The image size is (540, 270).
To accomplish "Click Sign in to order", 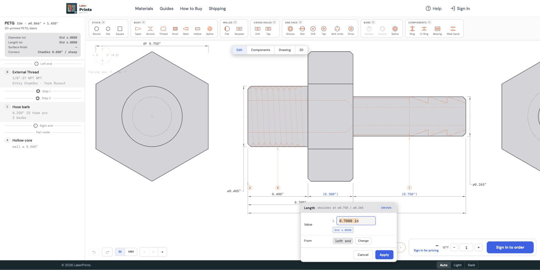I will tap(510, 247).
